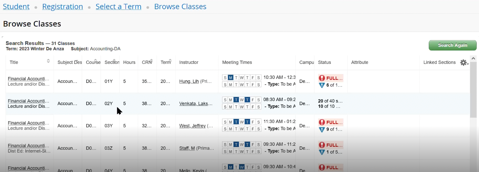This screenshot has height=172, width=479.
Task: Click the blue waitlist icon in section 03Z row
Action: click(x=322, y=152)
